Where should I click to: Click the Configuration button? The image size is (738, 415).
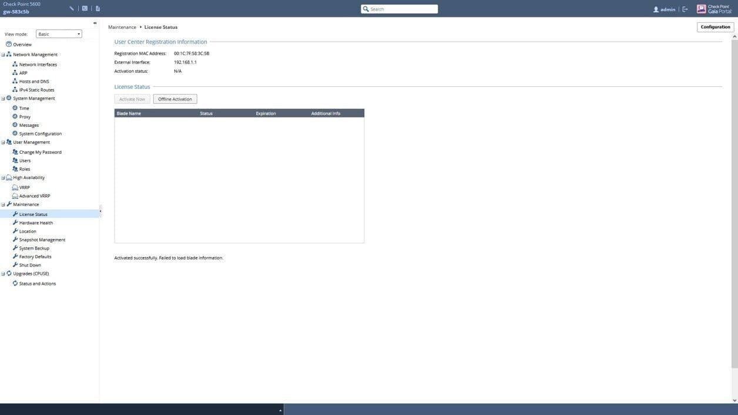tap(715, 27)
